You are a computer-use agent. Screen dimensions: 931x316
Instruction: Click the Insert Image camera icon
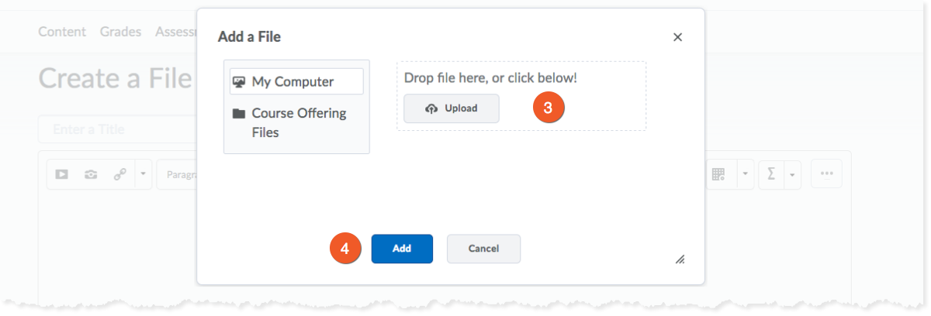coord(91,175)
